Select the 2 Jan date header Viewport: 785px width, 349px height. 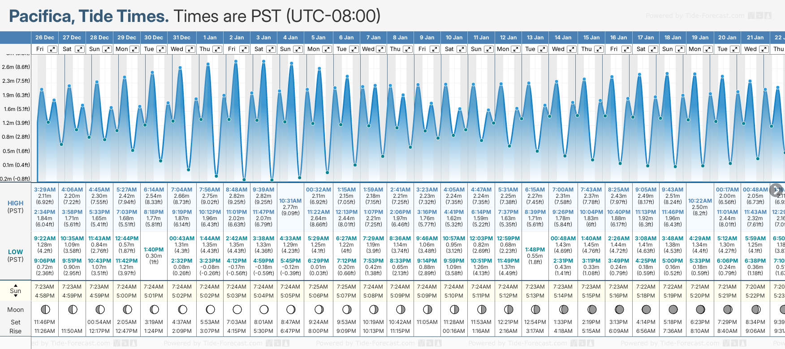(237, 38)
